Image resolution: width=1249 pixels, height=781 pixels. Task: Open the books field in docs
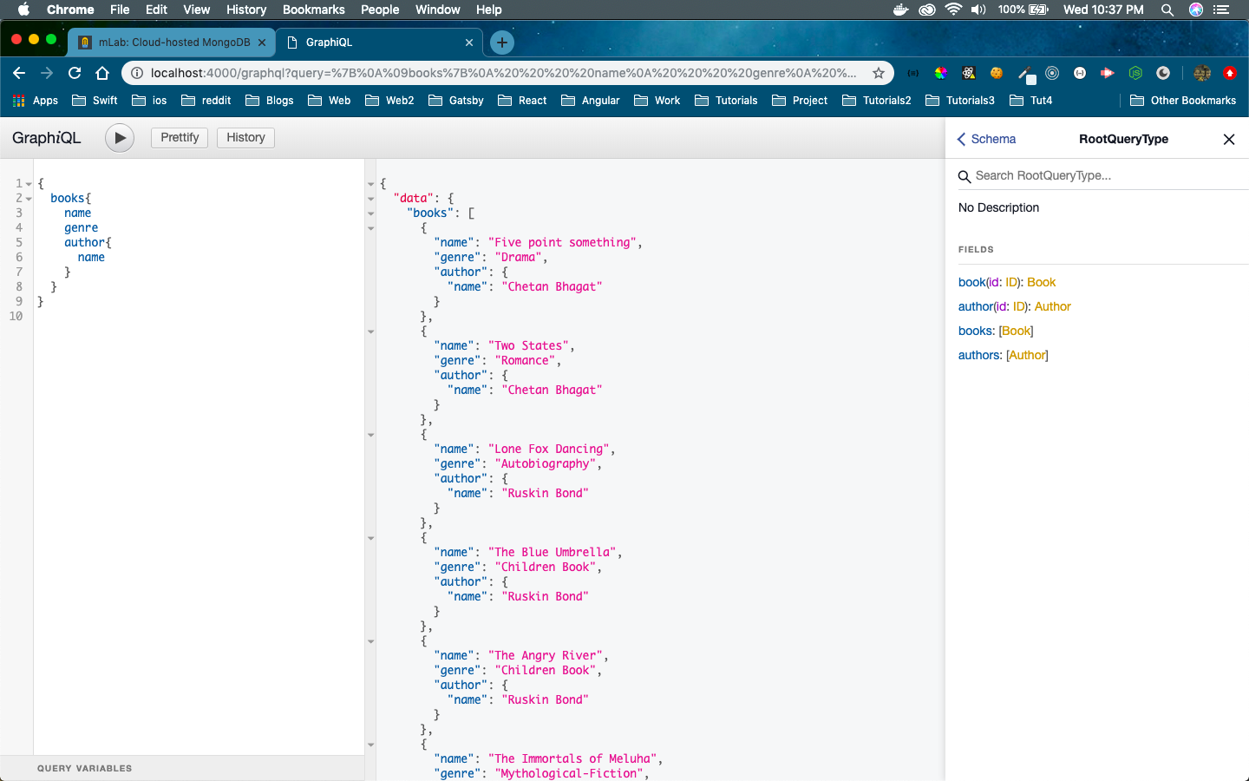tap(975, 331)
